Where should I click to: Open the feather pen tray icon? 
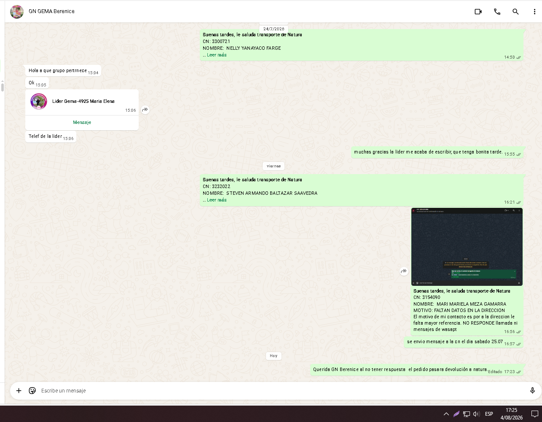456,414
